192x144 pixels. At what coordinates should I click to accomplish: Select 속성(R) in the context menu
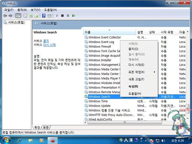pyautogui.click(x=133, y=86)
